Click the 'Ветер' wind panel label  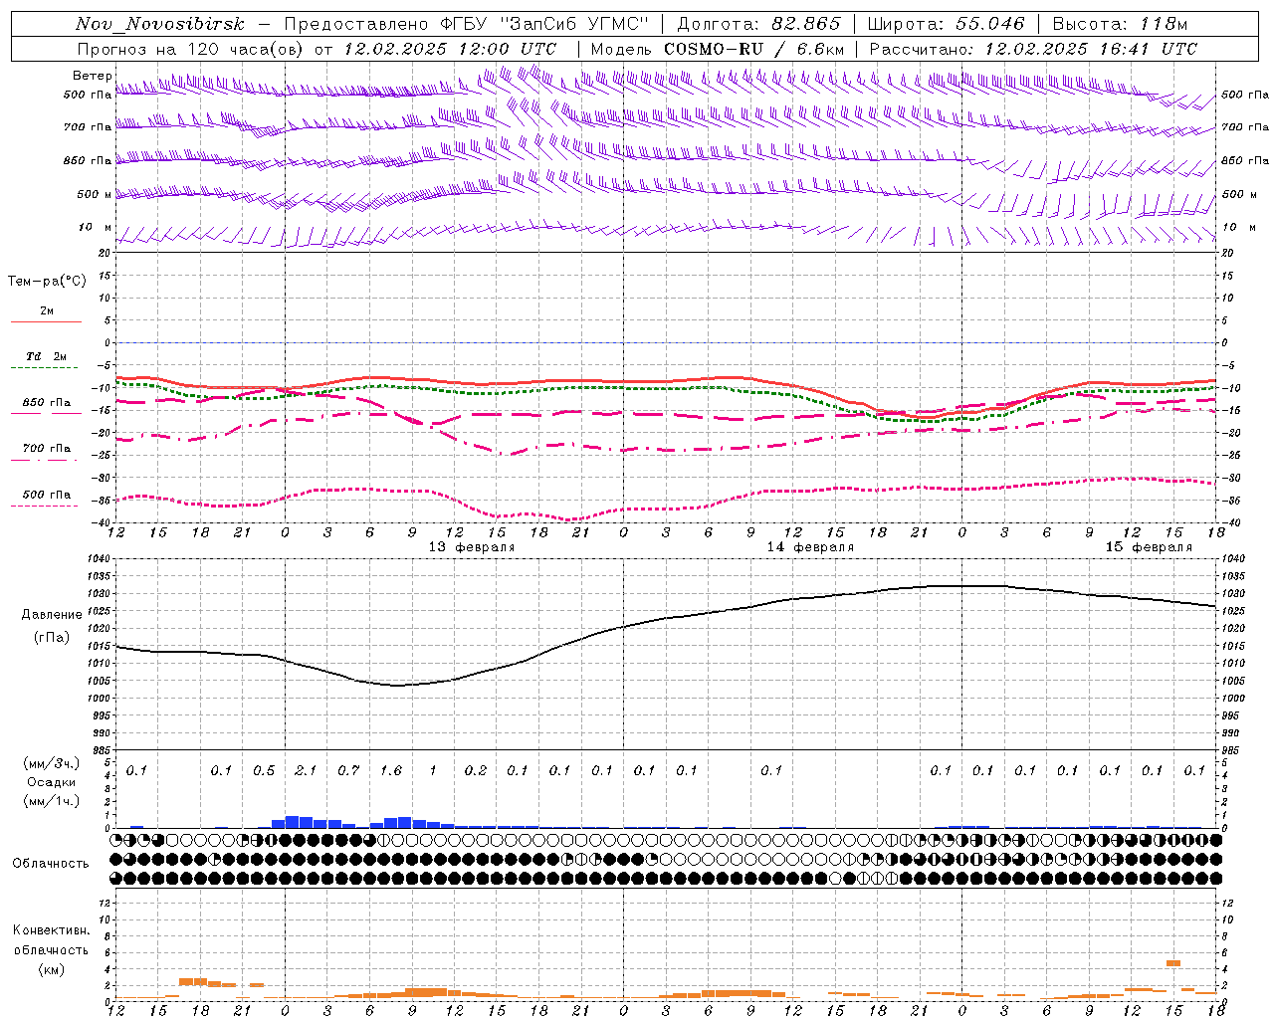(92, 76)
